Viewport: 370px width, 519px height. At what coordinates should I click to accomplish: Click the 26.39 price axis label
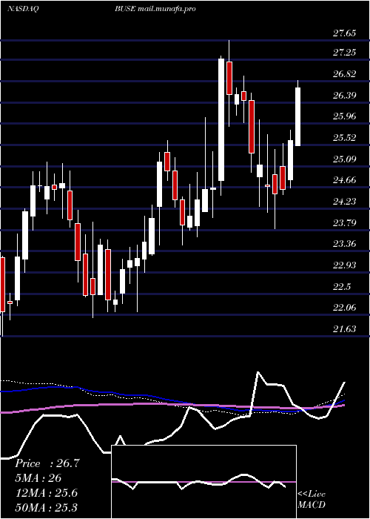pyautogui.click(x=344, y=96)
